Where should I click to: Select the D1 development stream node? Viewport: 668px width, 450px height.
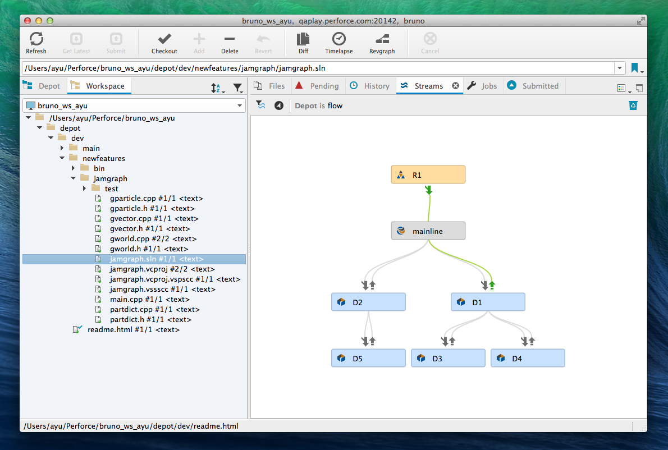click(488, 302)
